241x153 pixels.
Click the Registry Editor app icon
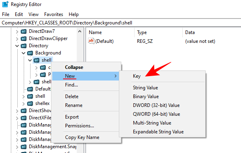(5, 4)
